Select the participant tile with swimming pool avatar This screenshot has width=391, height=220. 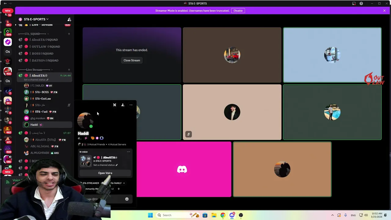pos(332,112)
